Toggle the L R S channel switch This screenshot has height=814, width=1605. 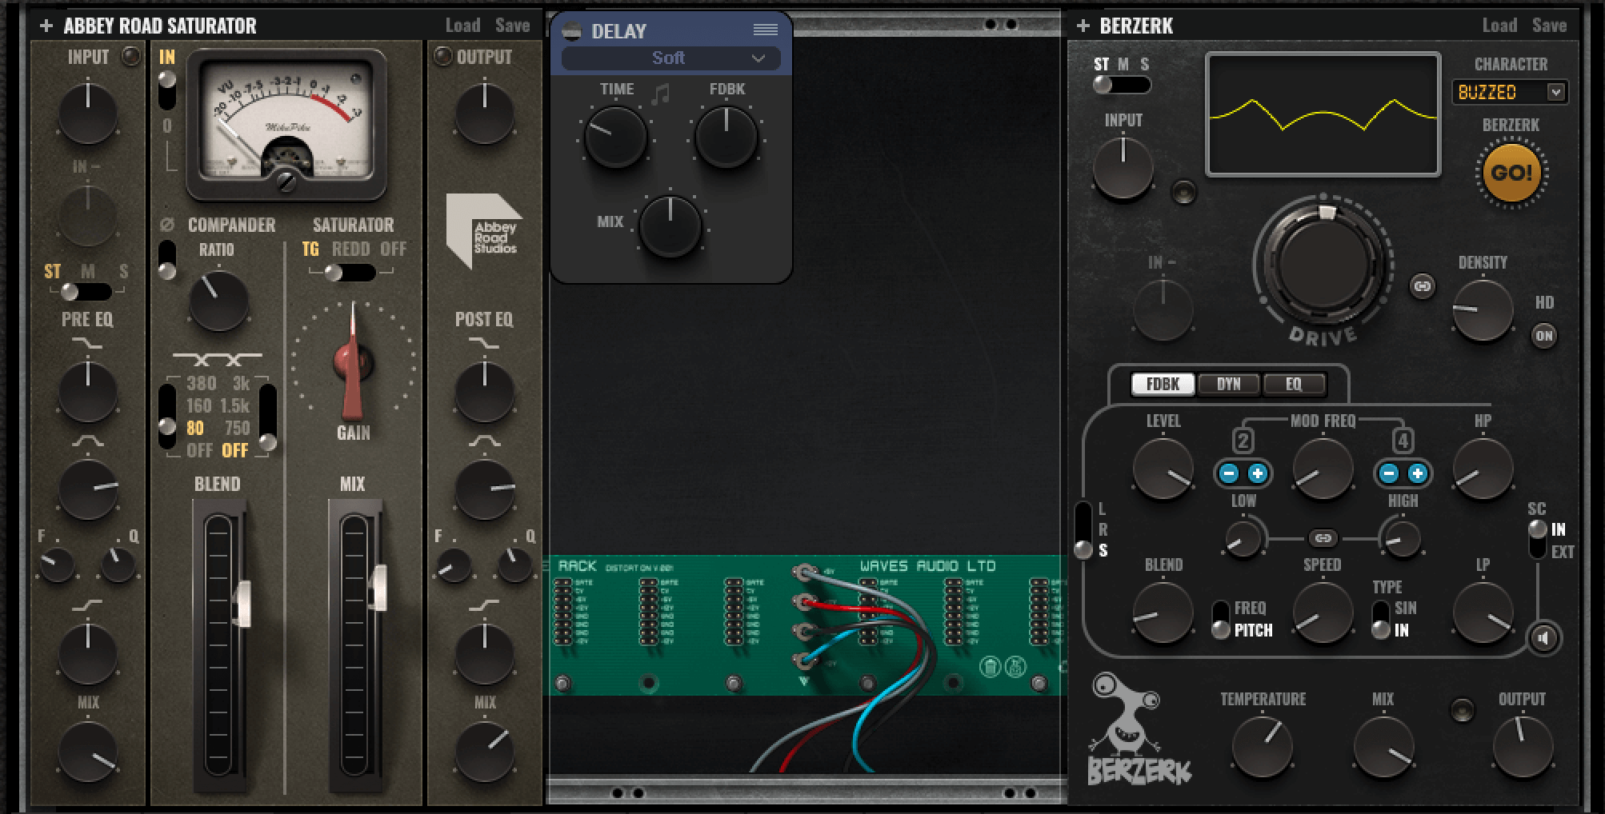coord(1083,529)
